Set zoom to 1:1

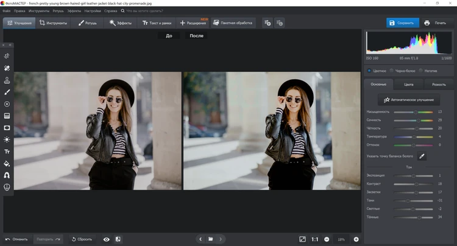click(315, 239)
